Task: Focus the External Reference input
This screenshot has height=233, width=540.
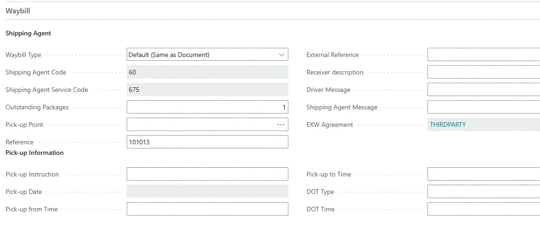Action: pyautogui.click(x=483, y=55)
